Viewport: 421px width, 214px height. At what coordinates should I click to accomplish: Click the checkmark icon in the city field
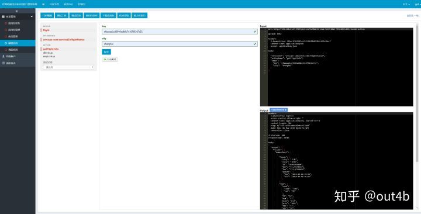click(254, 44)
